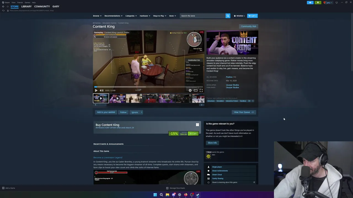Click the More Info button
The height and width of the screenshot is (198, 353).
212,143
